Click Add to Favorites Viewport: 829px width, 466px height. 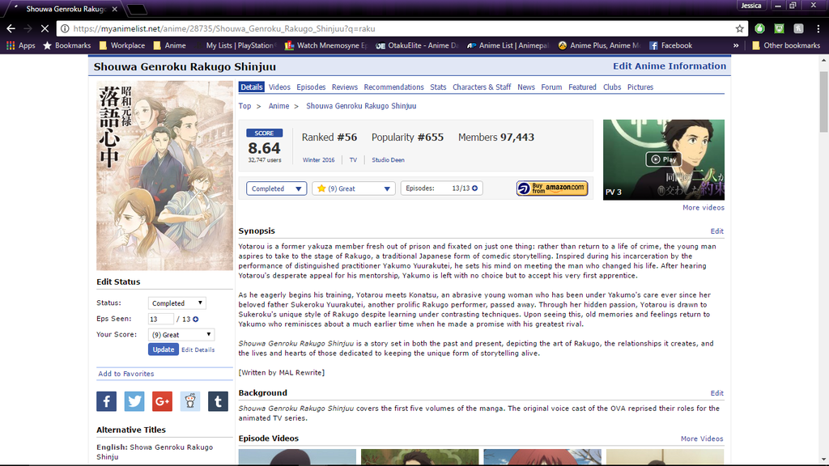[125, 374]
